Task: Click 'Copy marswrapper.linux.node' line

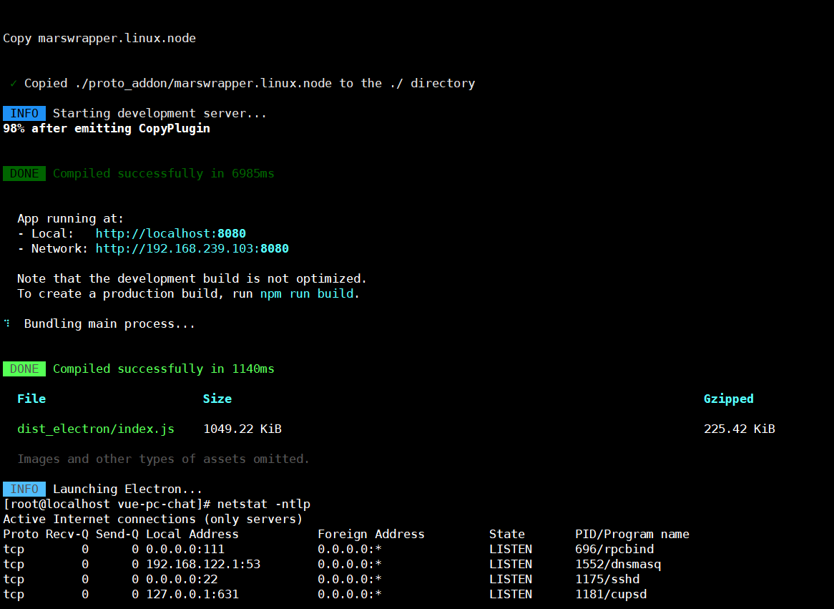Action: 99,39
